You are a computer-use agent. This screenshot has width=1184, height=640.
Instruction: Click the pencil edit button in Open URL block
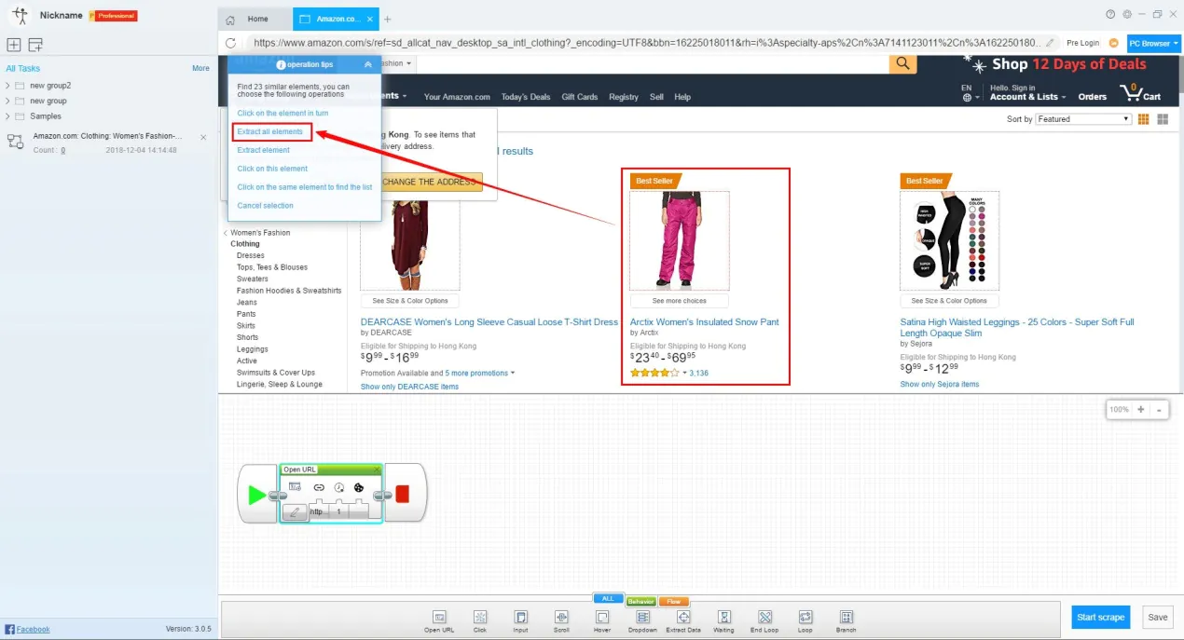295,511
